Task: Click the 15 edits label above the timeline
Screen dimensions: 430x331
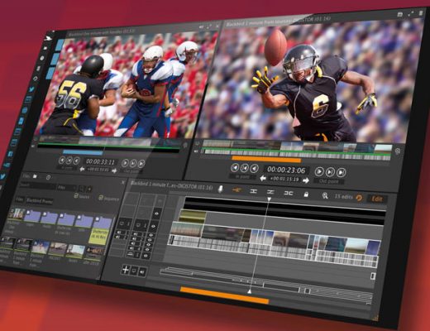Action: 343,196
